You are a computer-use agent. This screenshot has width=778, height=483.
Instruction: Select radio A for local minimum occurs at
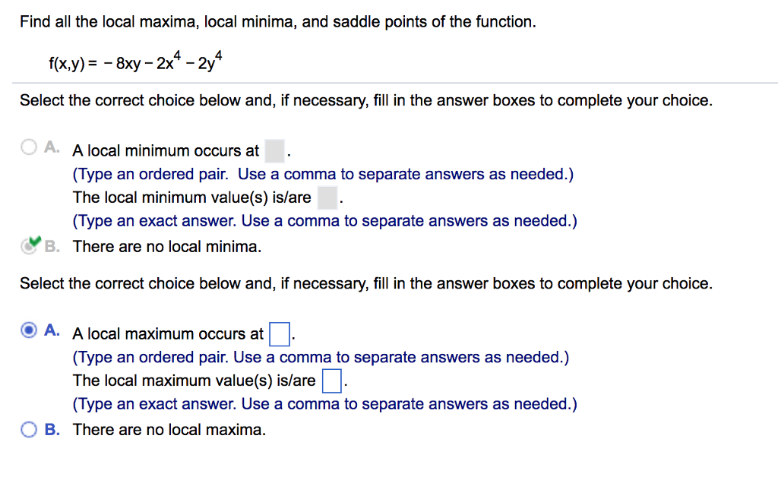click(29, 148)
